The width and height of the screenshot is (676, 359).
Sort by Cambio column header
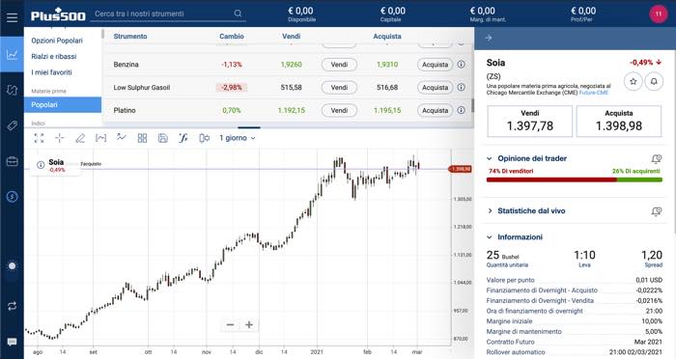(x=232, y=37)
